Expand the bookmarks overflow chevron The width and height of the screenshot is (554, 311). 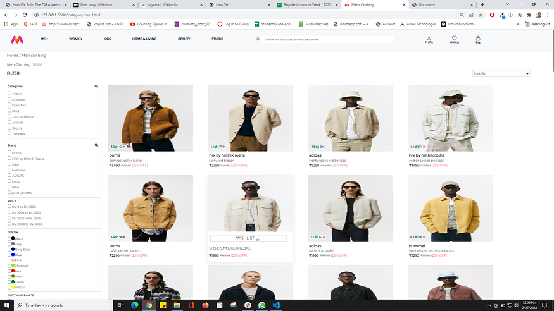[x=518, y=24]
